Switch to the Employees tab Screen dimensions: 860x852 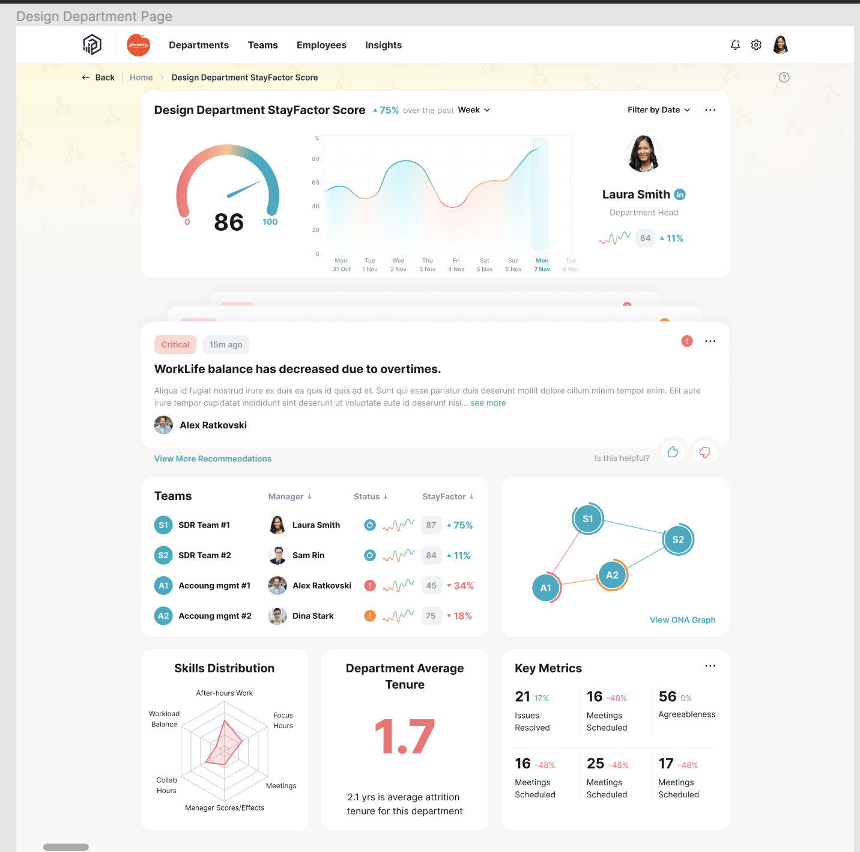321,45
